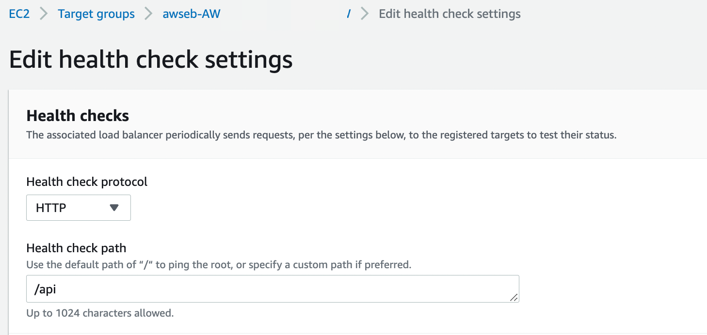Open the awseb-AW target group link
707x335 pixels.
pyautogui.click(x=192, y=14)
